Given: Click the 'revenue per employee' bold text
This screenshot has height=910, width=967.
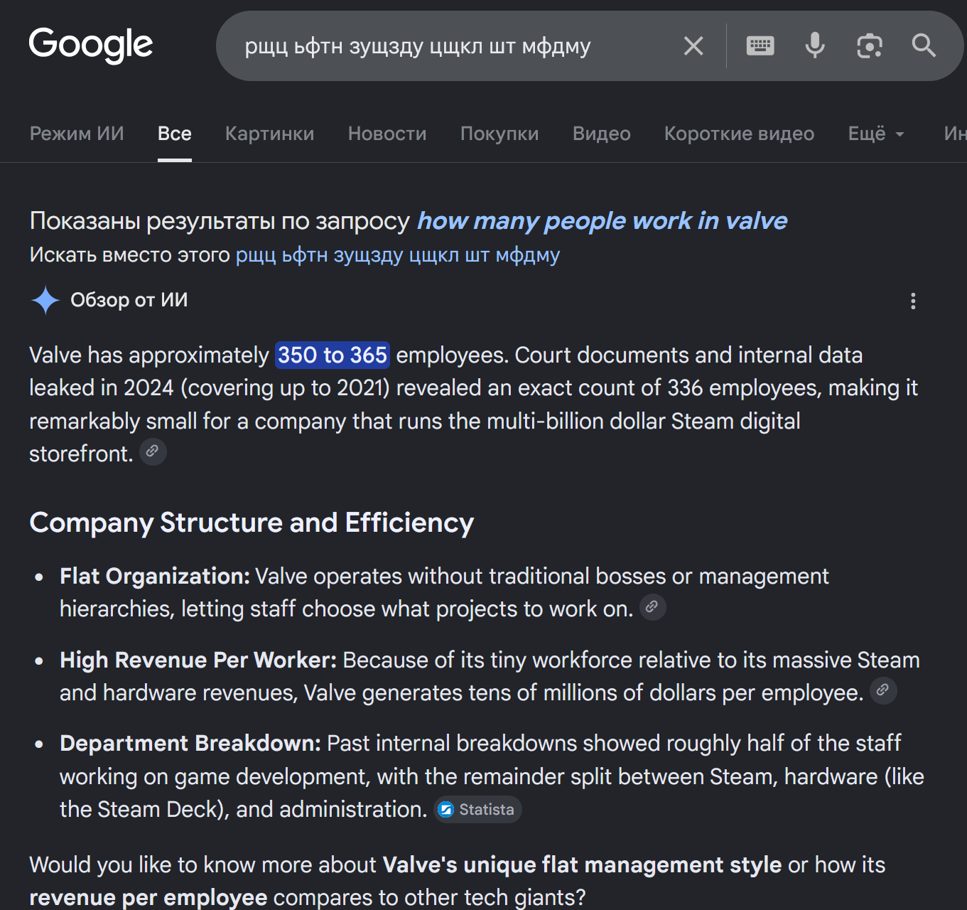Looking at the screenshot, I should click(148, 897).
